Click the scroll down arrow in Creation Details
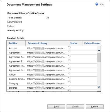This screenshot has width=110, height=112. 99,87
